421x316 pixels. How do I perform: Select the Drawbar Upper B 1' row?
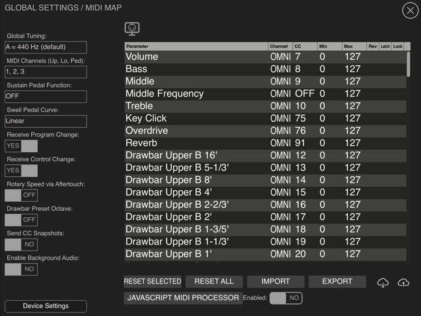point(265,254)
